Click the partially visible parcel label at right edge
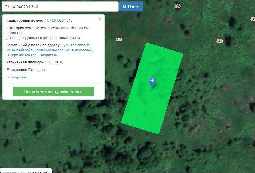 [x=252, y=19]
